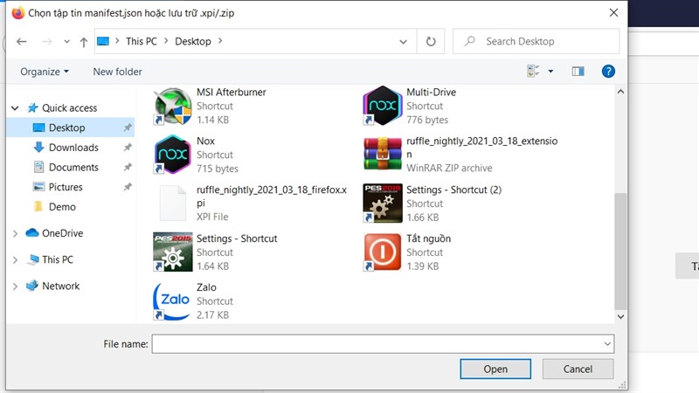Click the Cancel button

point(578,369)
